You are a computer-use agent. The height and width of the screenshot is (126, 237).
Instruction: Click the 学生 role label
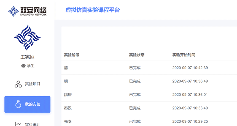tap(31, 66)
